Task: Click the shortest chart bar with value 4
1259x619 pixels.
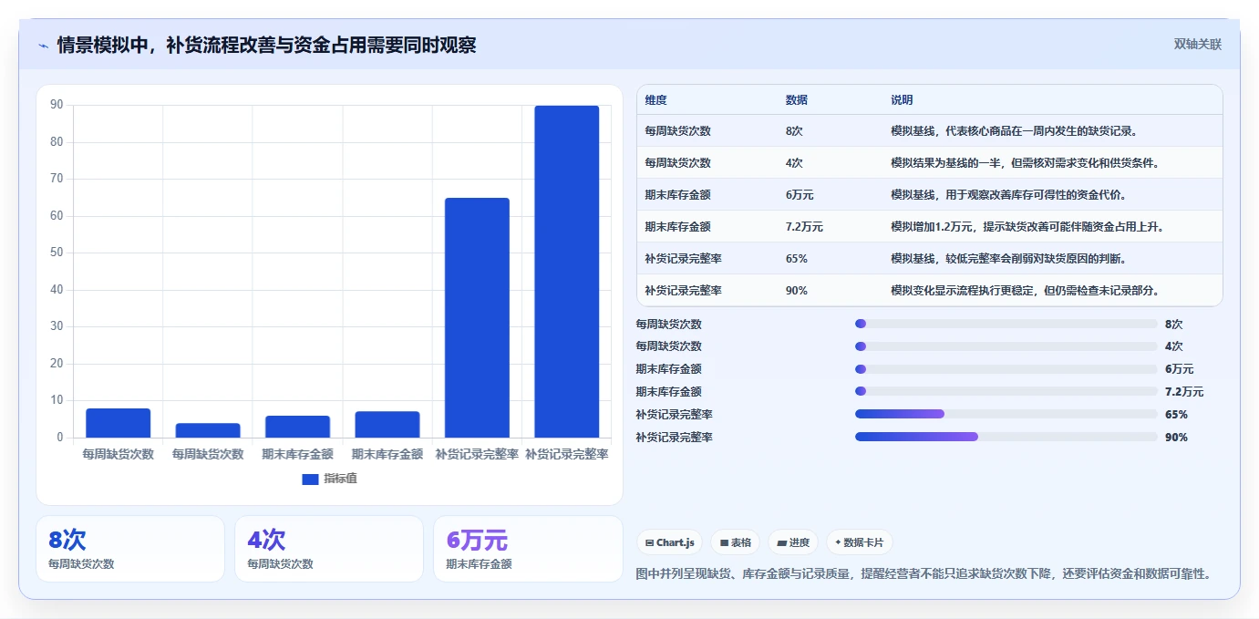Action: click(x=208, y=430)
